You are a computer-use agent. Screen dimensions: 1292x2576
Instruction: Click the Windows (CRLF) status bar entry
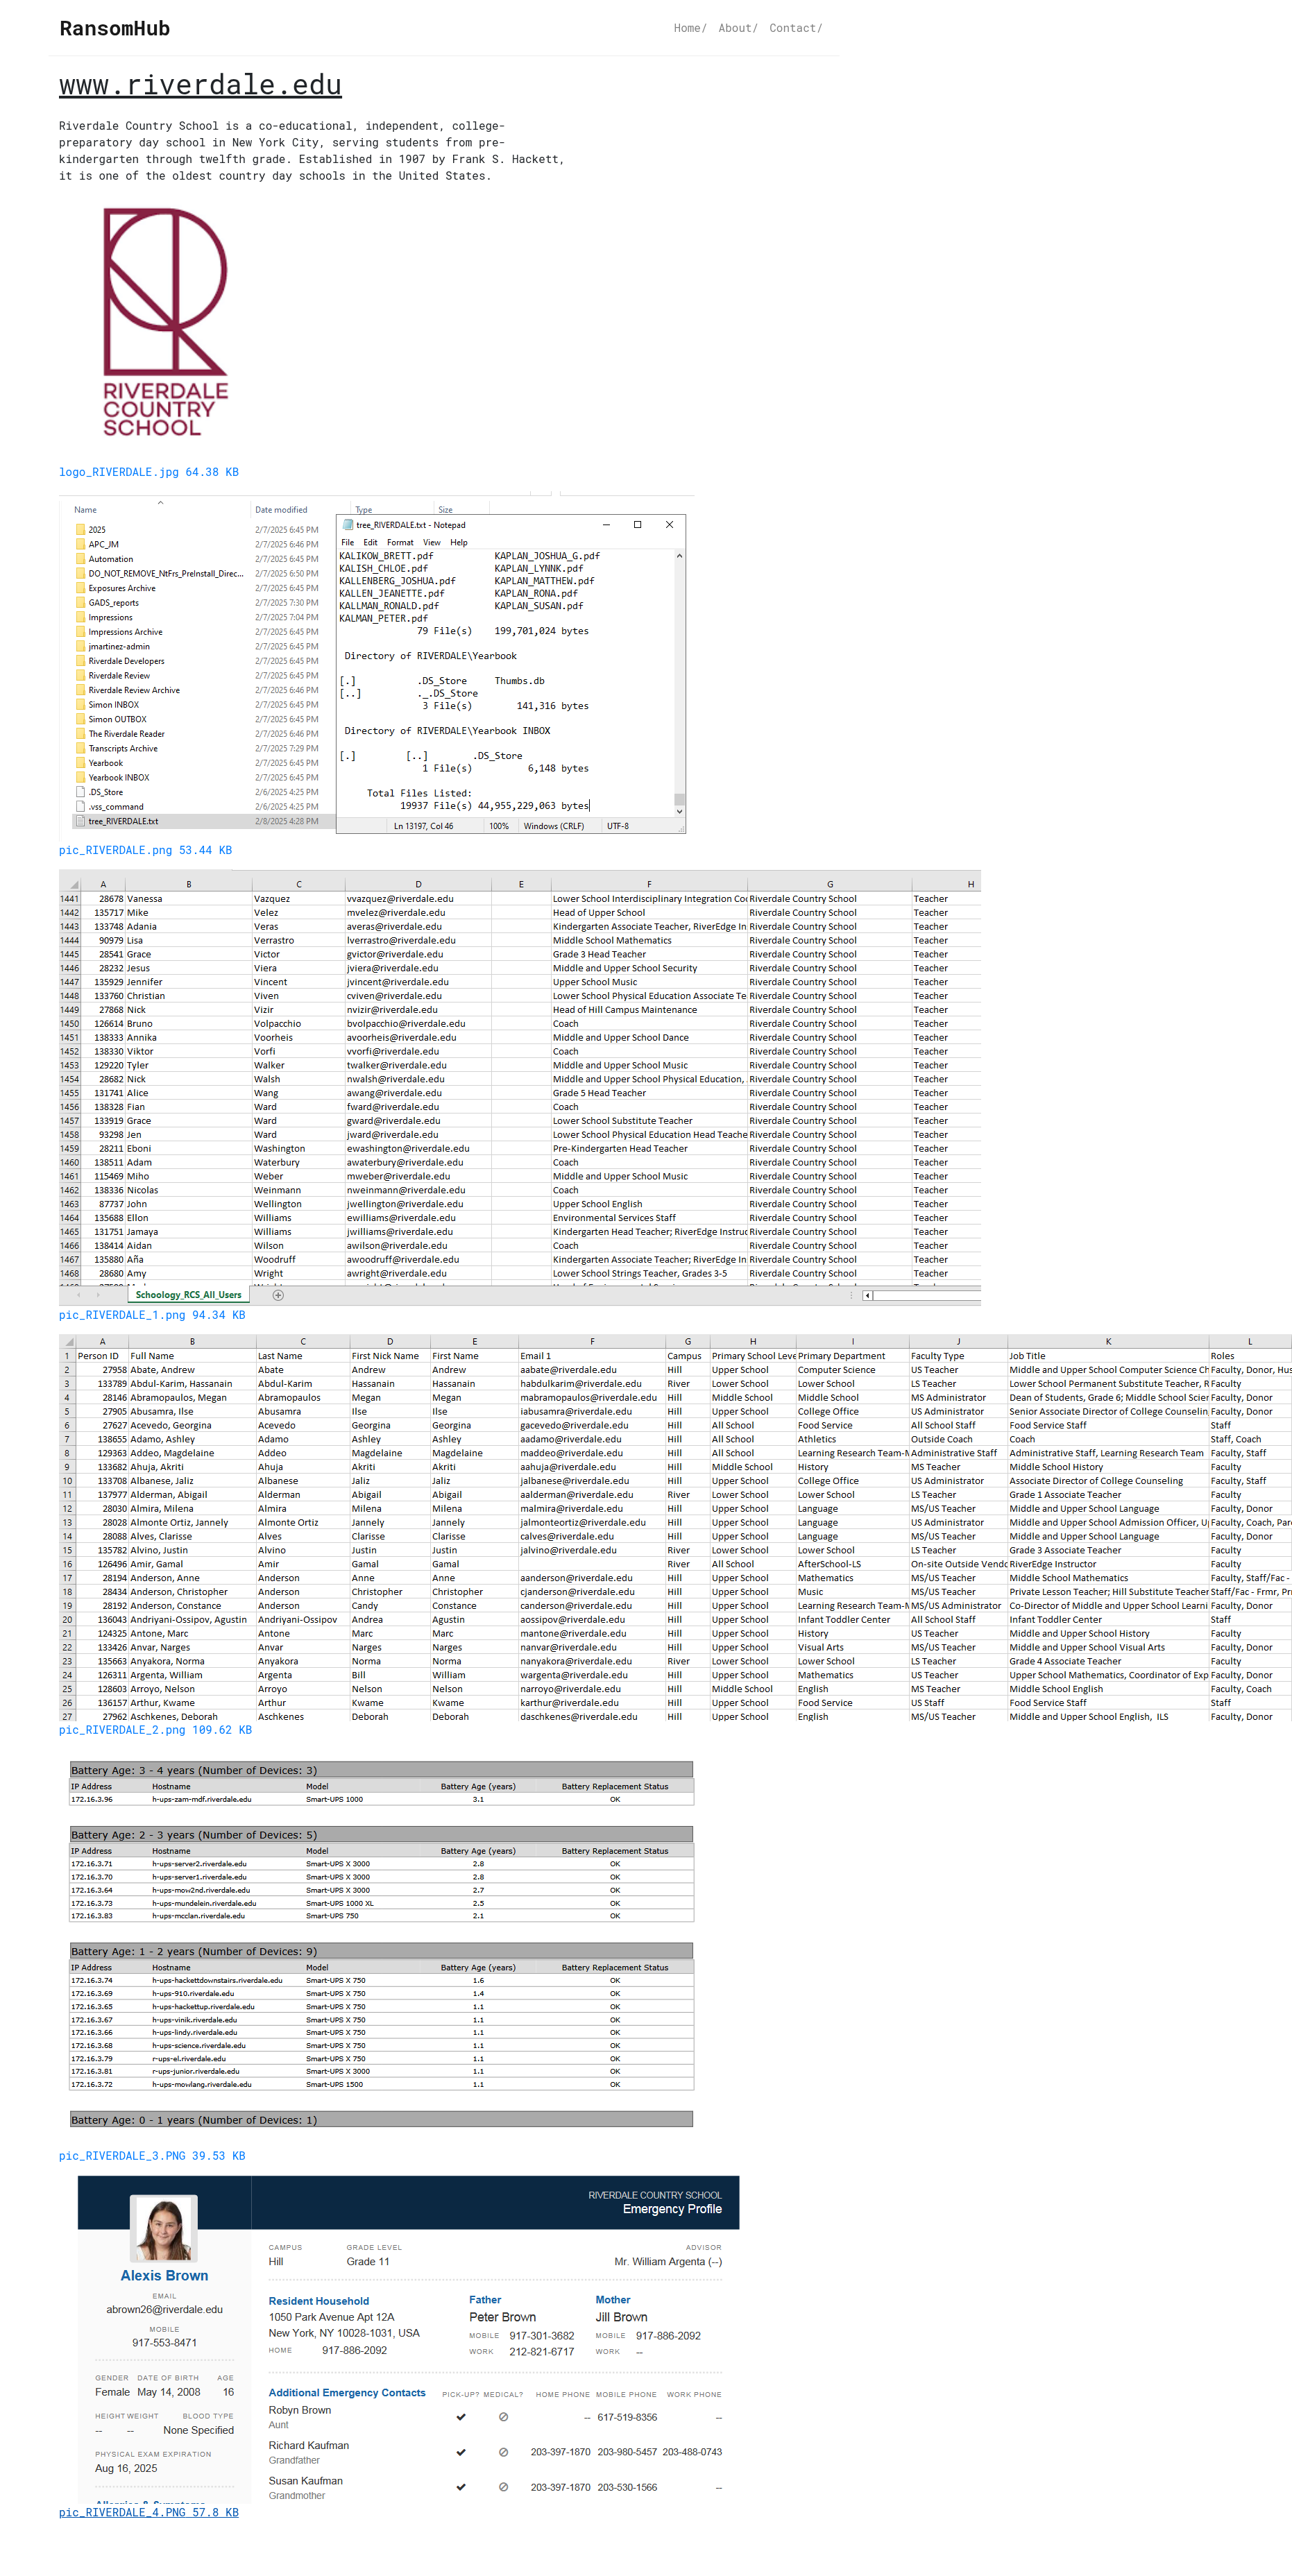(x=553, y=826)
